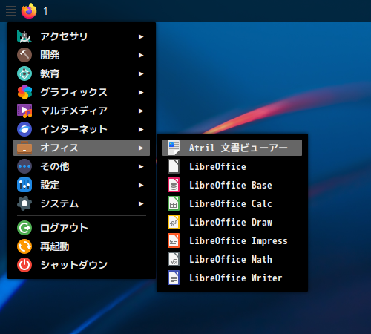Click the オフィス briefcase icon
371x334 pixels.
click(24, 148)
